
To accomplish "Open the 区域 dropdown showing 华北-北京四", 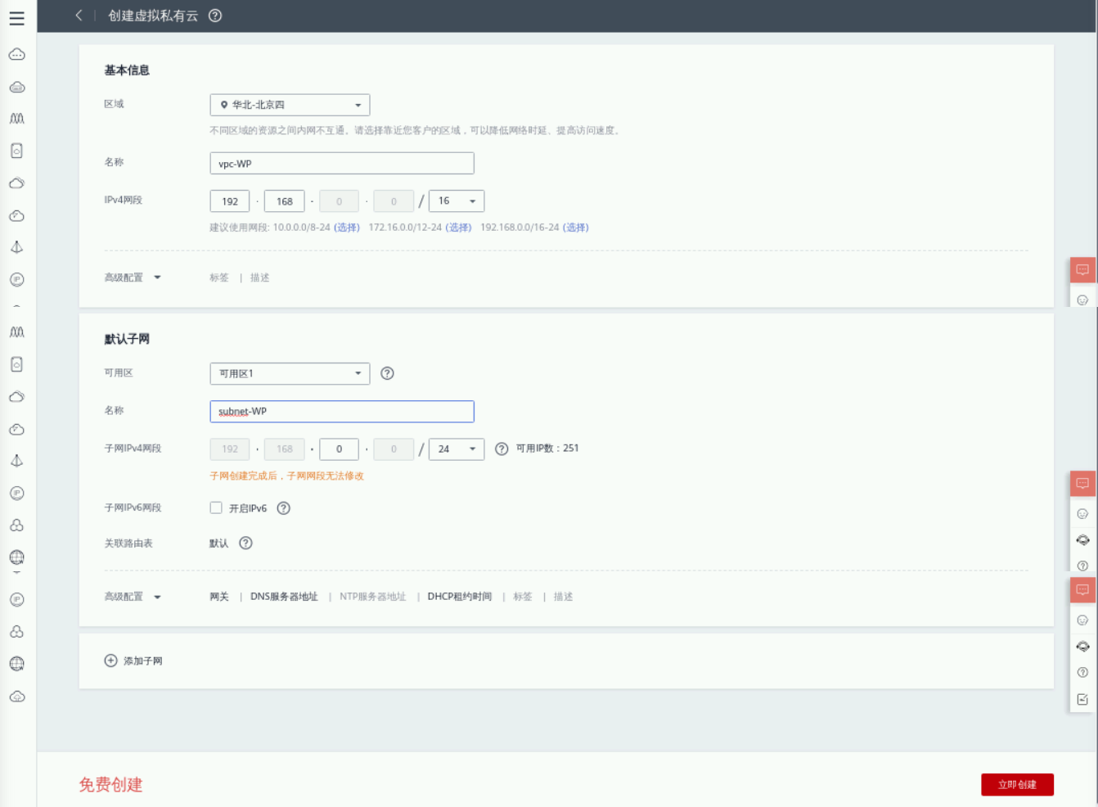I will (x=290, y=105).
